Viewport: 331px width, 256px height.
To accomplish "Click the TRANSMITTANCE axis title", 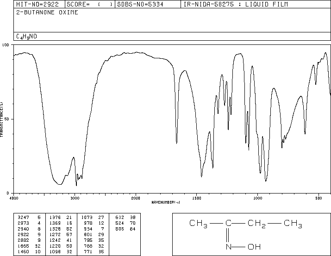I will click(x=1, y=119).
